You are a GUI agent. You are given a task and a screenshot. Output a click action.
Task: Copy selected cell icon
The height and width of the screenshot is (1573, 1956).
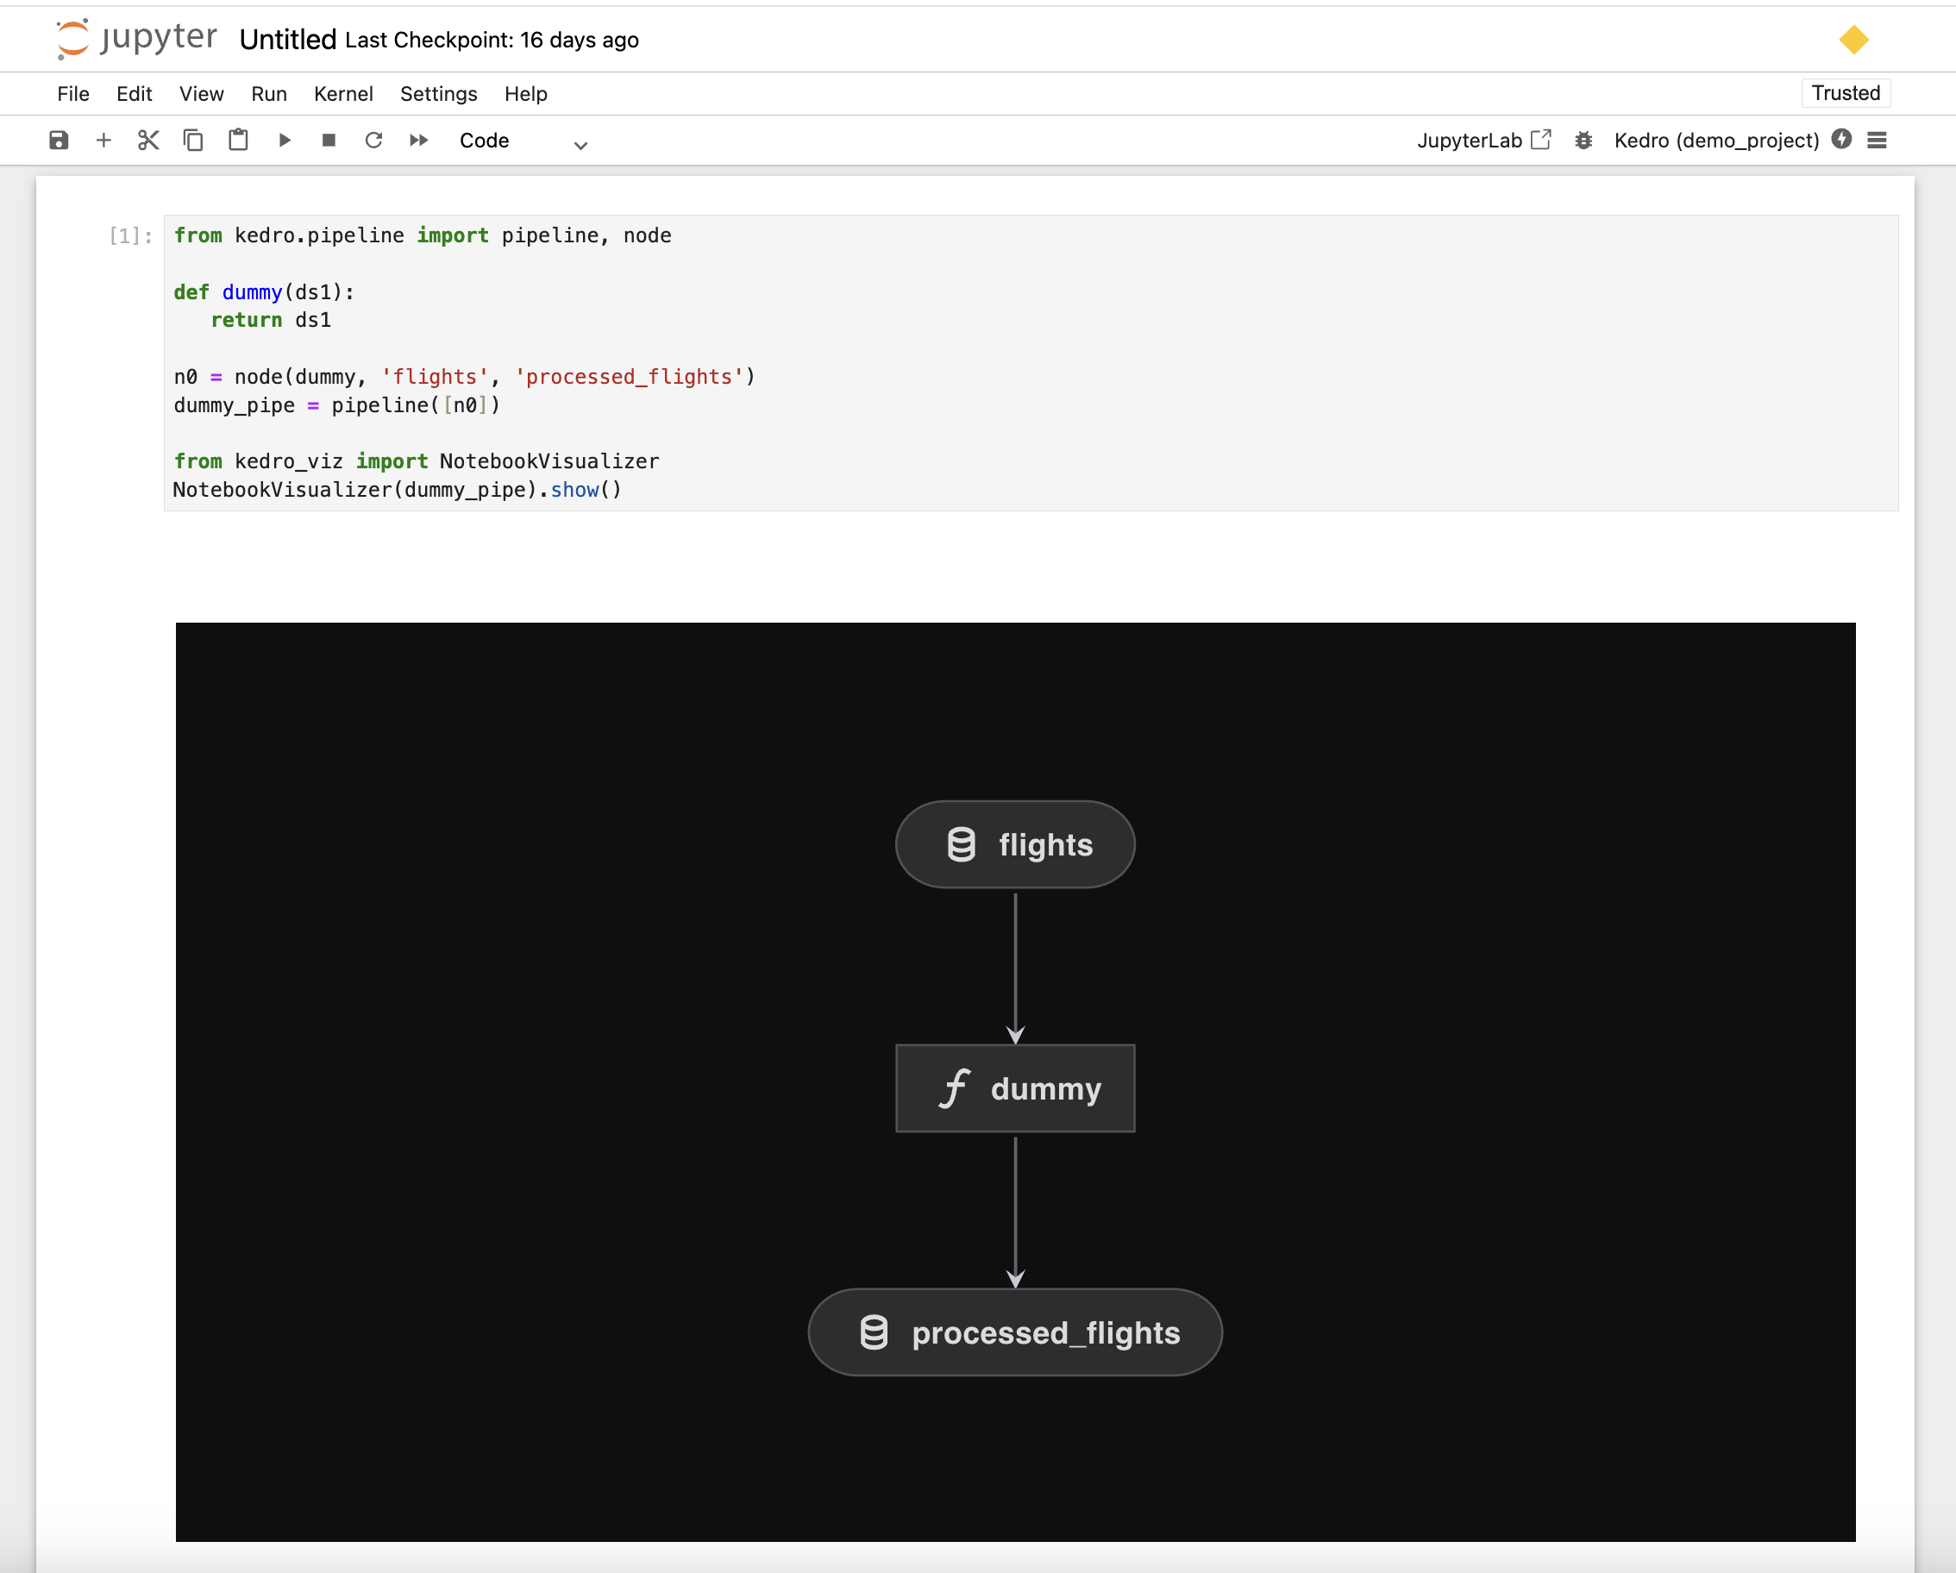pos(193,141)
